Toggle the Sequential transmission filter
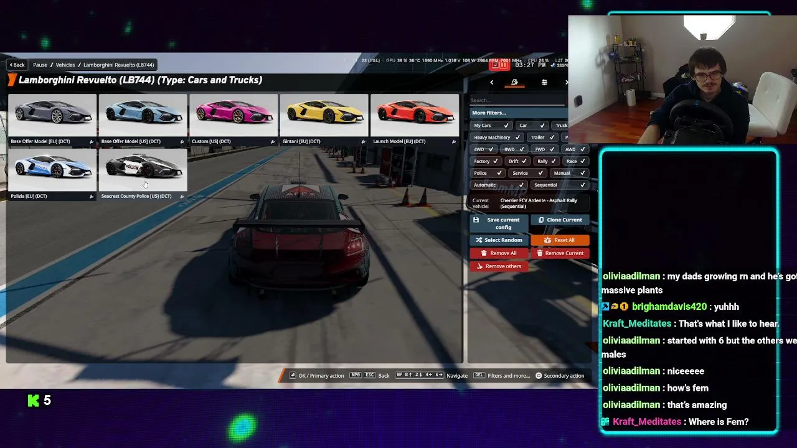 [560, 185]
